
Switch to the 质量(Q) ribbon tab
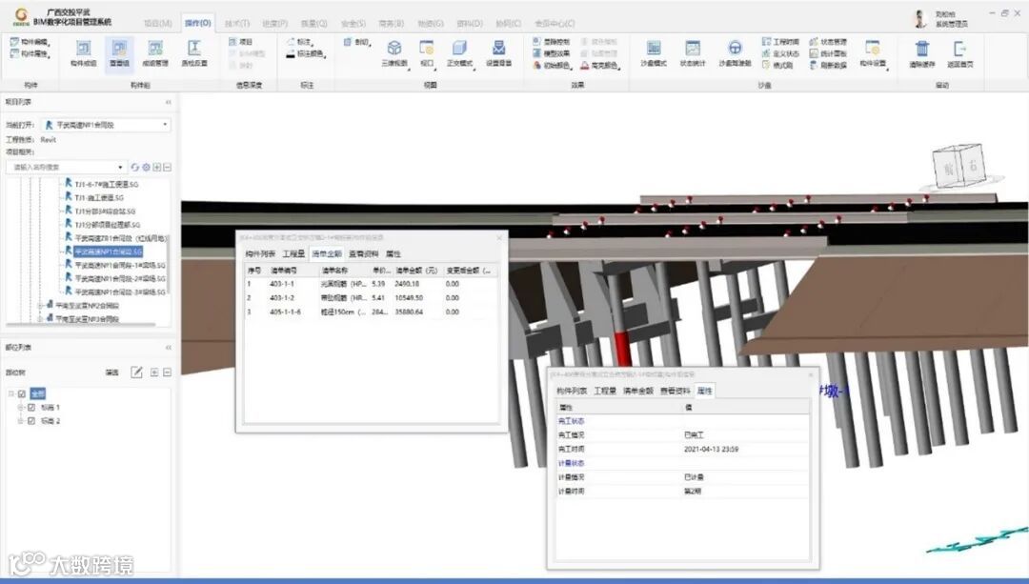click(313, 23)
